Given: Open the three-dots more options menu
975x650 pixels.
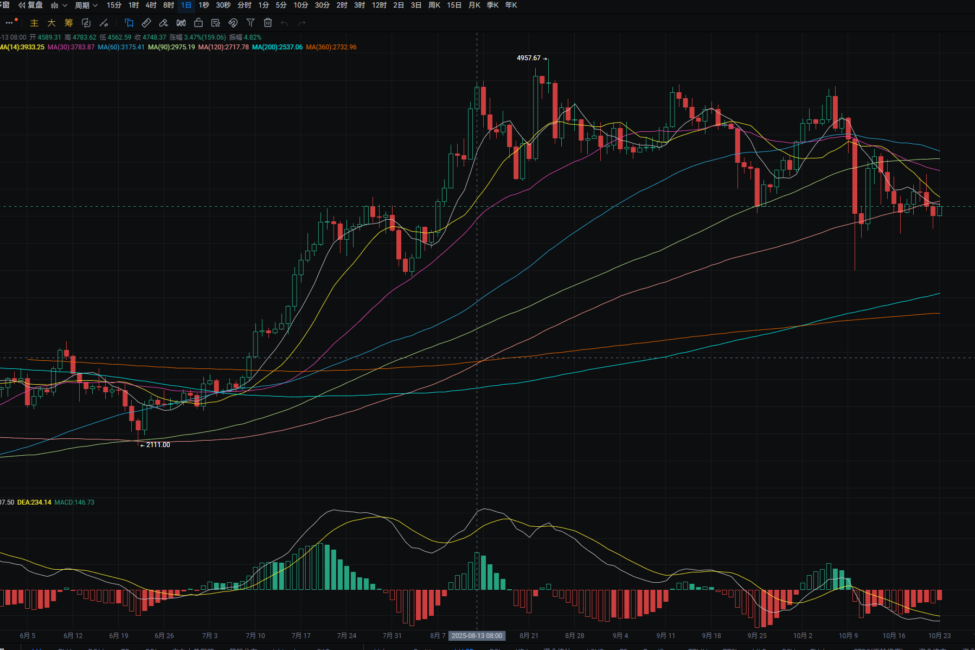Looking at the screenshot, I should coord(9,23).
